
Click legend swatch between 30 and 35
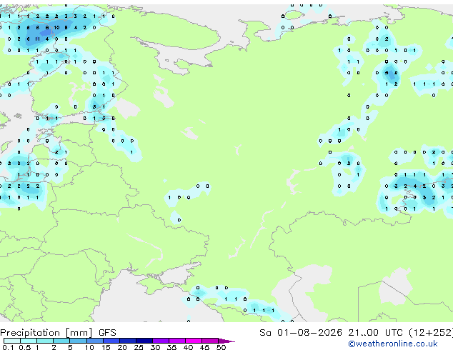[161, 341]
